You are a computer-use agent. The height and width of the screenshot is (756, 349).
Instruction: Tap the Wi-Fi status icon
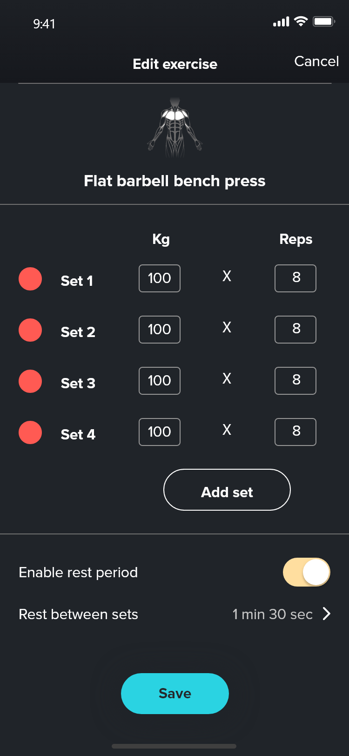(x=301, y=21)
